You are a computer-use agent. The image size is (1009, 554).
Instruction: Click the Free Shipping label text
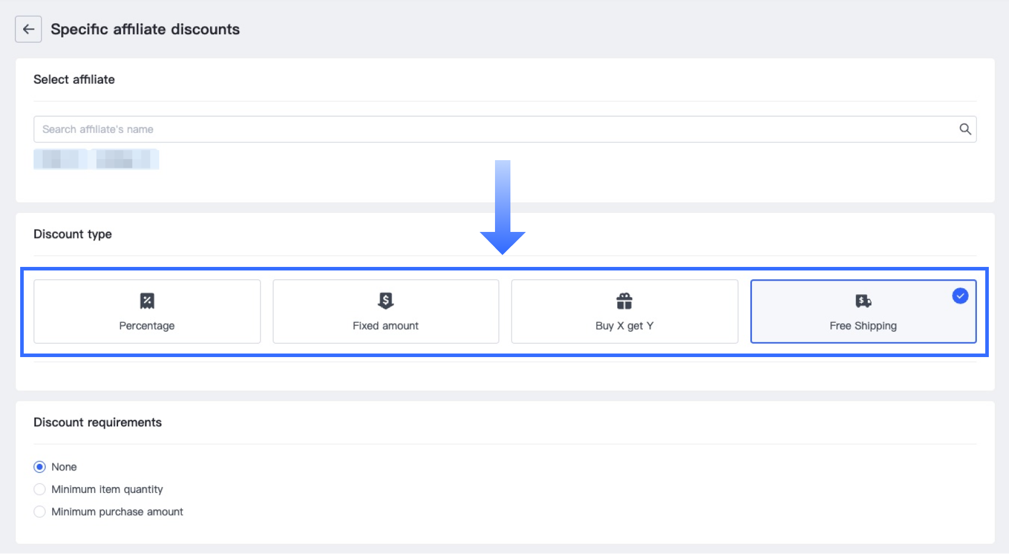[863, 326]
